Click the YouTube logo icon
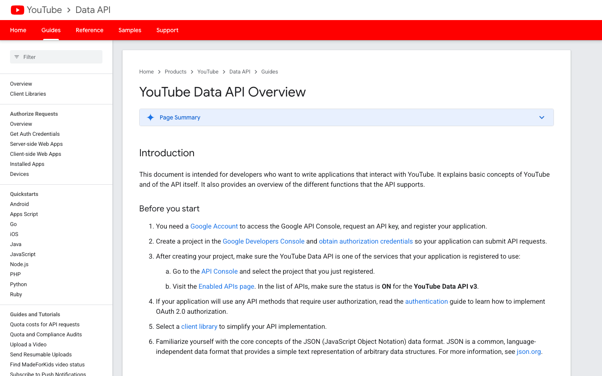 point(18,10)
